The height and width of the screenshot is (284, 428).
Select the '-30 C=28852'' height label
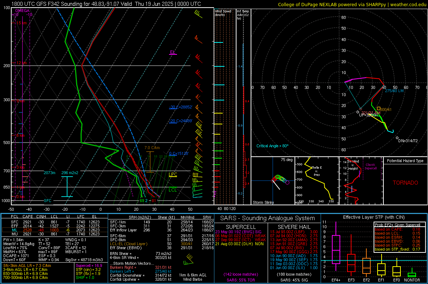coord(181,107)
